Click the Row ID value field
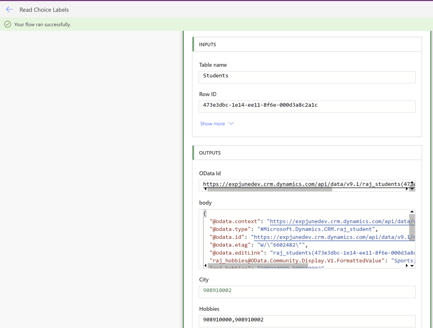 coord(307,106)
